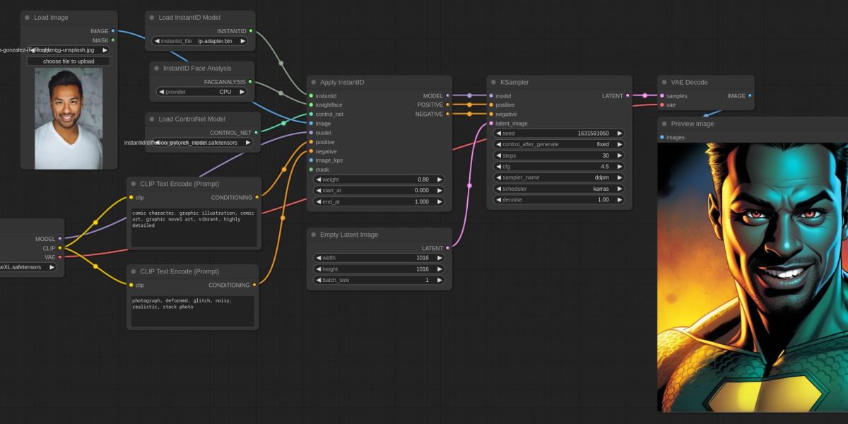Click the negative prompt text box starting with photograph
This screenshot has height=424, width=848.
(x=192, y=311)
